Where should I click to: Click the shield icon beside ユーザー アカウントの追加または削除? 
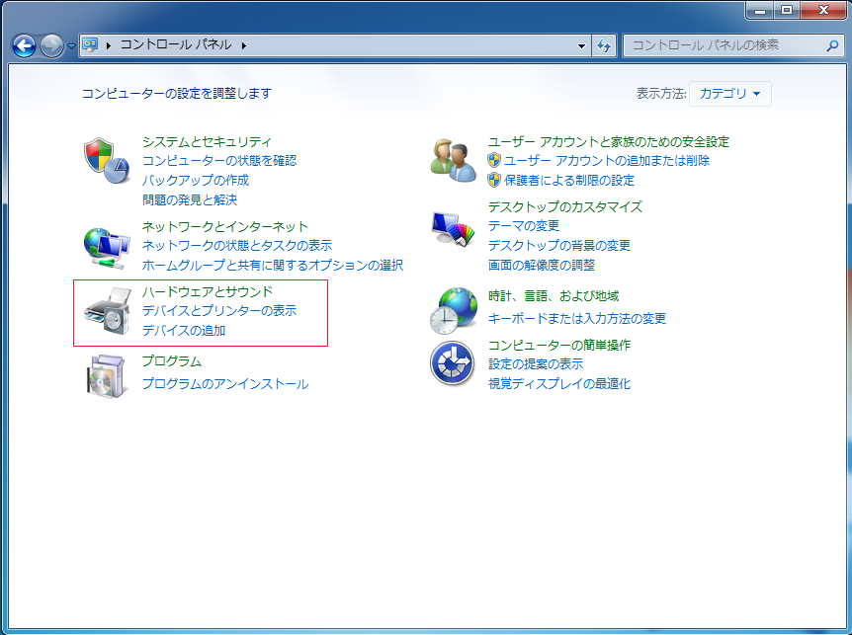pos(494,160)
